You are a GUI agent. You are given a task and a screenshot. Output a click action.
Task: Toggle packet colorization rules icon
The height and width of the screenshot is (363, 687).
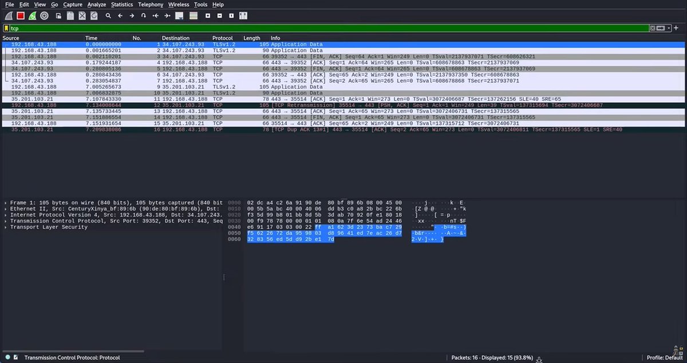[x=192, y=15]
